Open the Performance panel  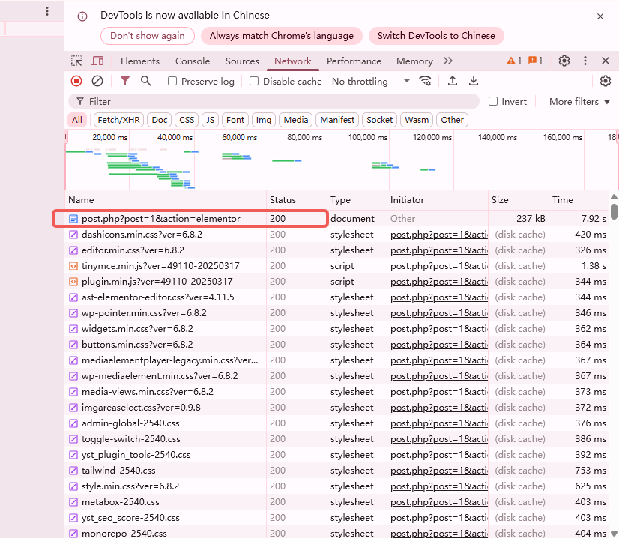click(354, 61)
